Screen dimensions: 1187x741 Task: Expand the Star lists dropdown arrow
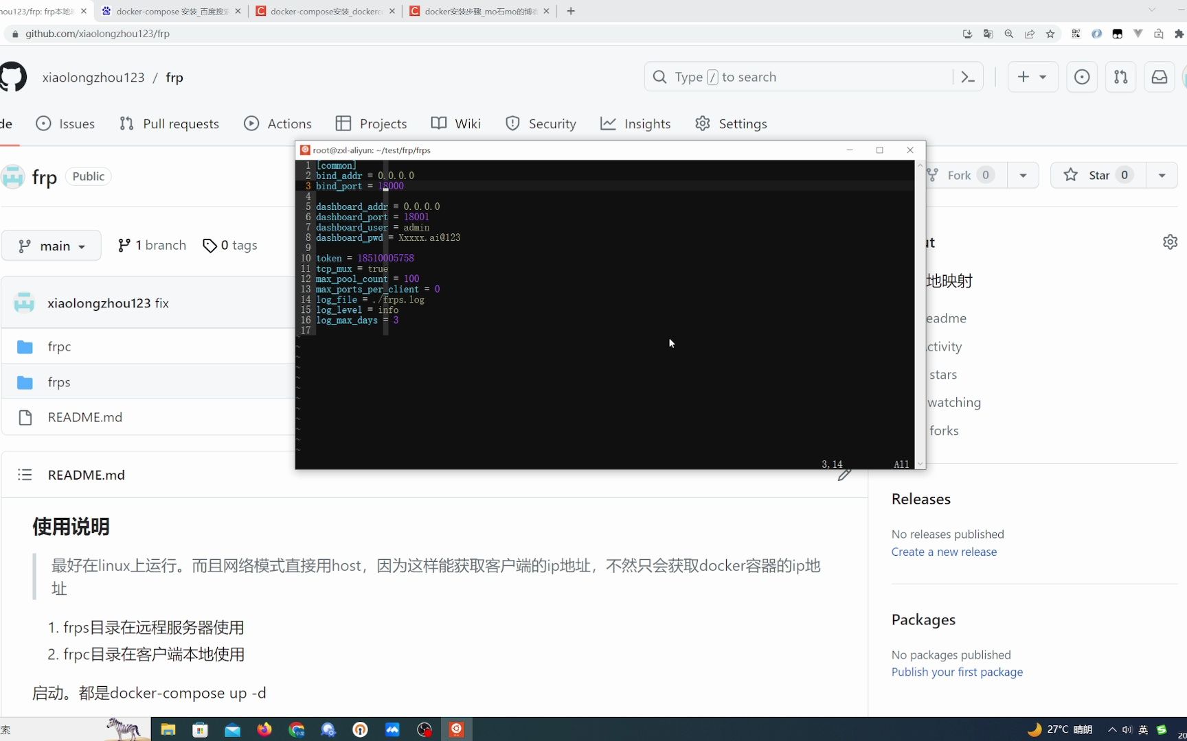pos(1162,175)
